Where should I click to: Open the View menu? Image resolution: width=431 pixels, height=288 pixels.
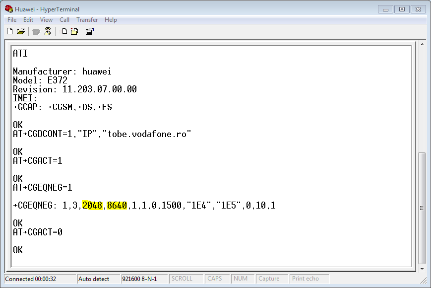tap(46, 20)
